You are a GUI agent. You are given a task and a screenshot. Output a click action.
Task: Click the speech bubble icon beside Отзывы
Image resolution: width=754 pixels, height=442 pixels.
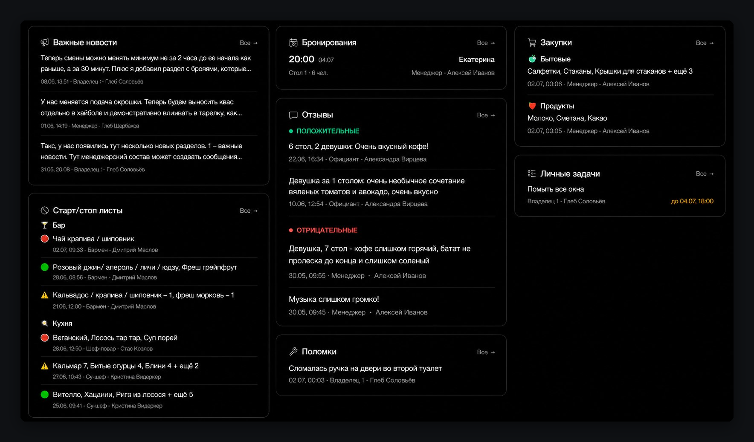point(293,115)
